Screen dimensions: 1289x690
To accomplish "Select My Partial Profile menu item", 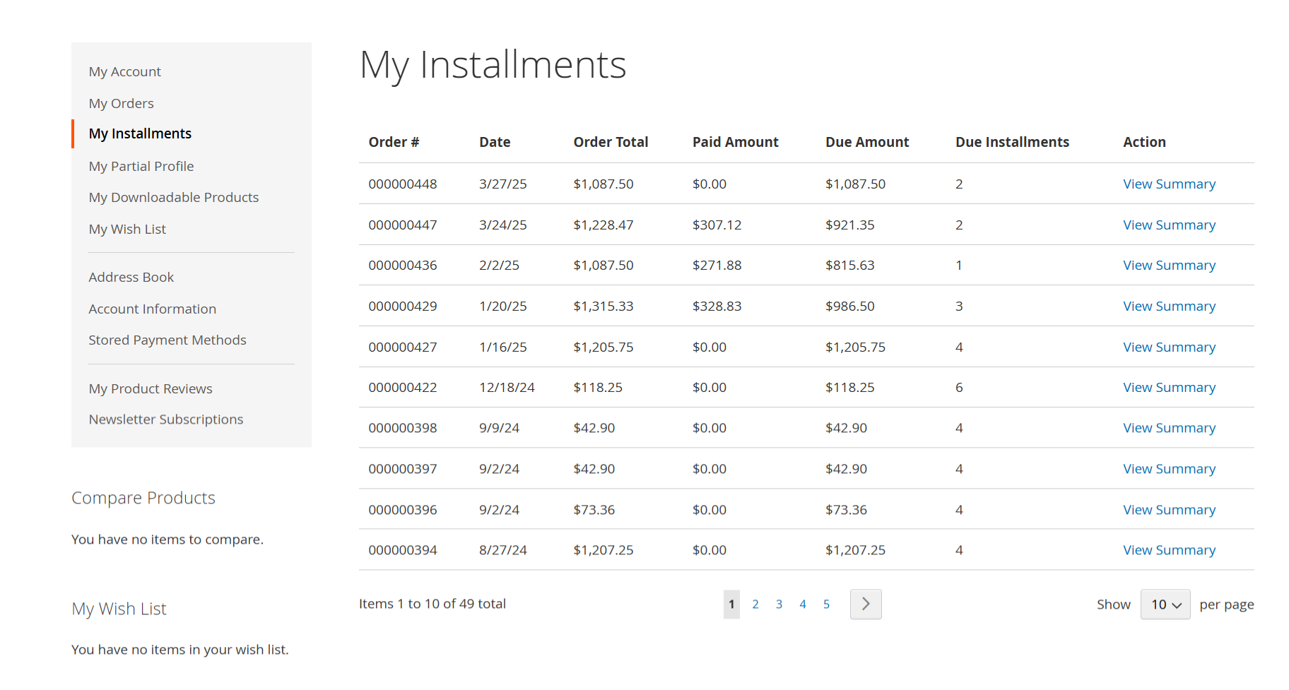I will [141, 166].
